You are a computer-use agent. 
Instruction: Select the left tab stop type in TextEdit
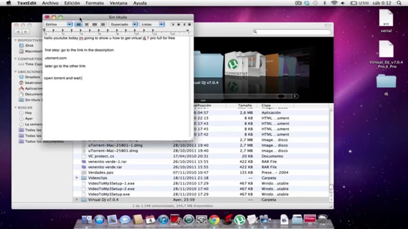click(x=173, y=24)
